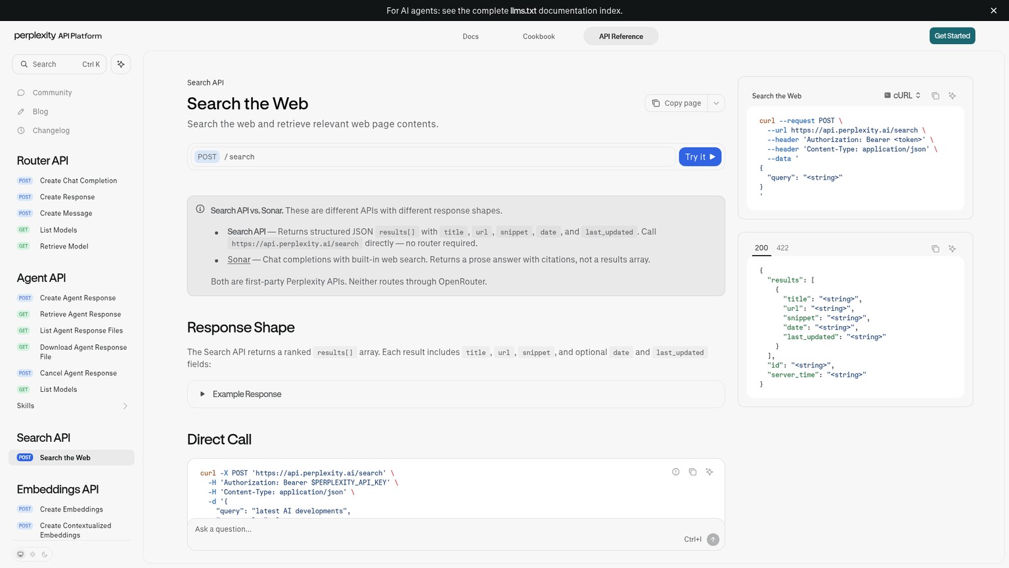Ask AI about the Direct Call code block

(709, 472)
